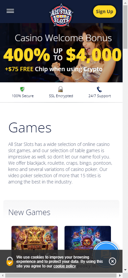Click the New Games section heading

point(29,212)
